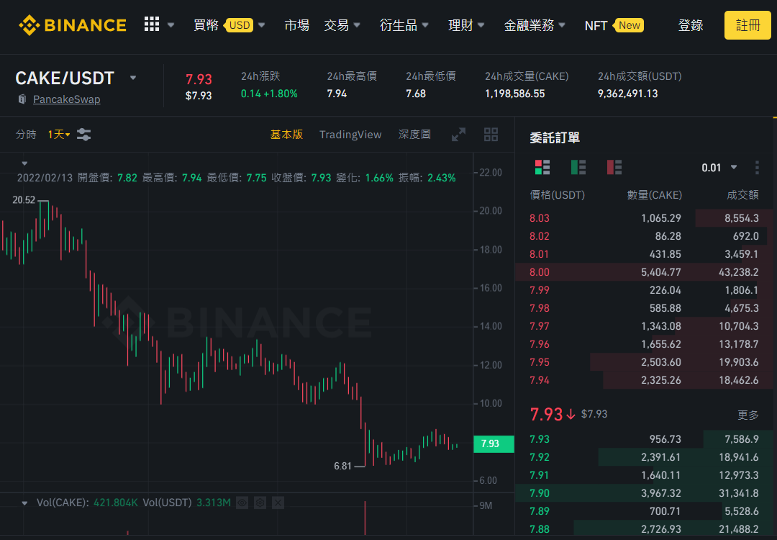
Task: Collapse the Vol(CAKE) indicator legend arrow
Action: click(x=24, y=503)
